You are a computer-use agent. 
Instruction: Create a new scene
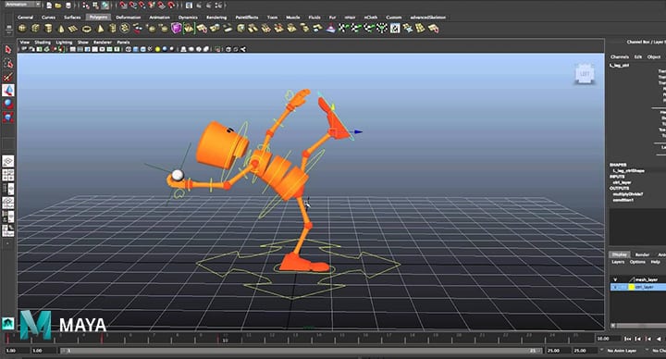coord(49,6)
